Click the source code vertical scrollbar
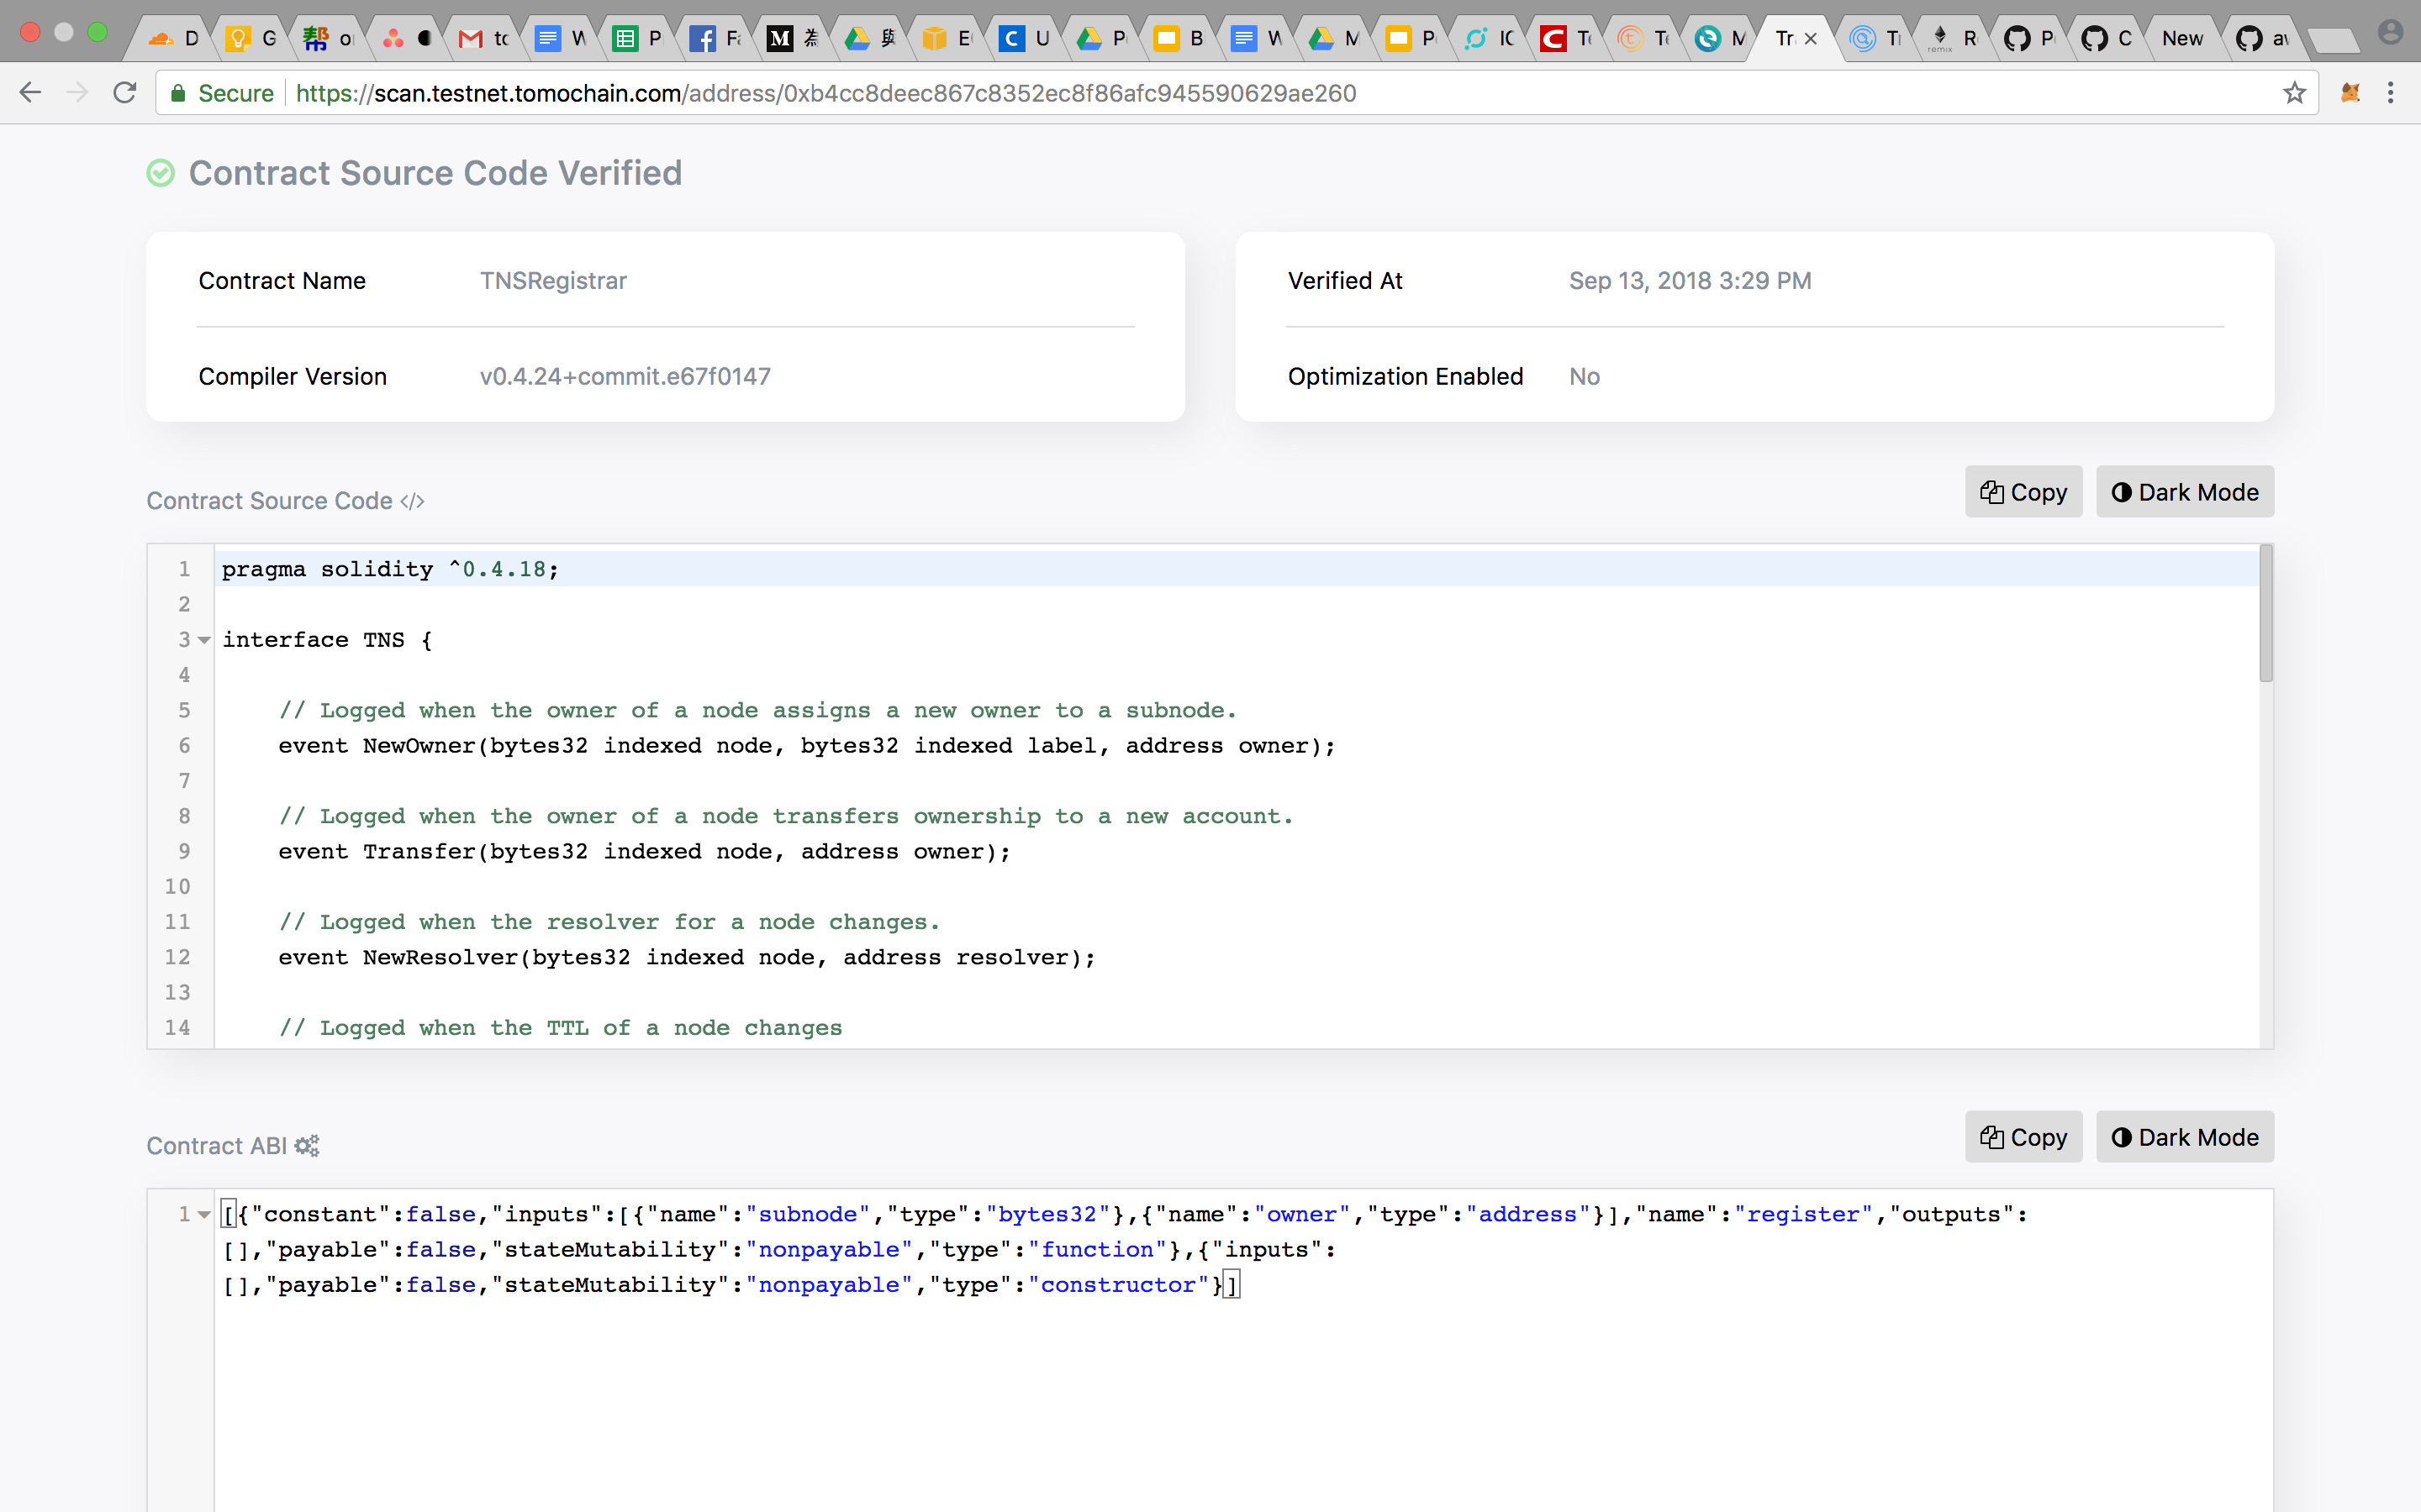 [2266, 614]
